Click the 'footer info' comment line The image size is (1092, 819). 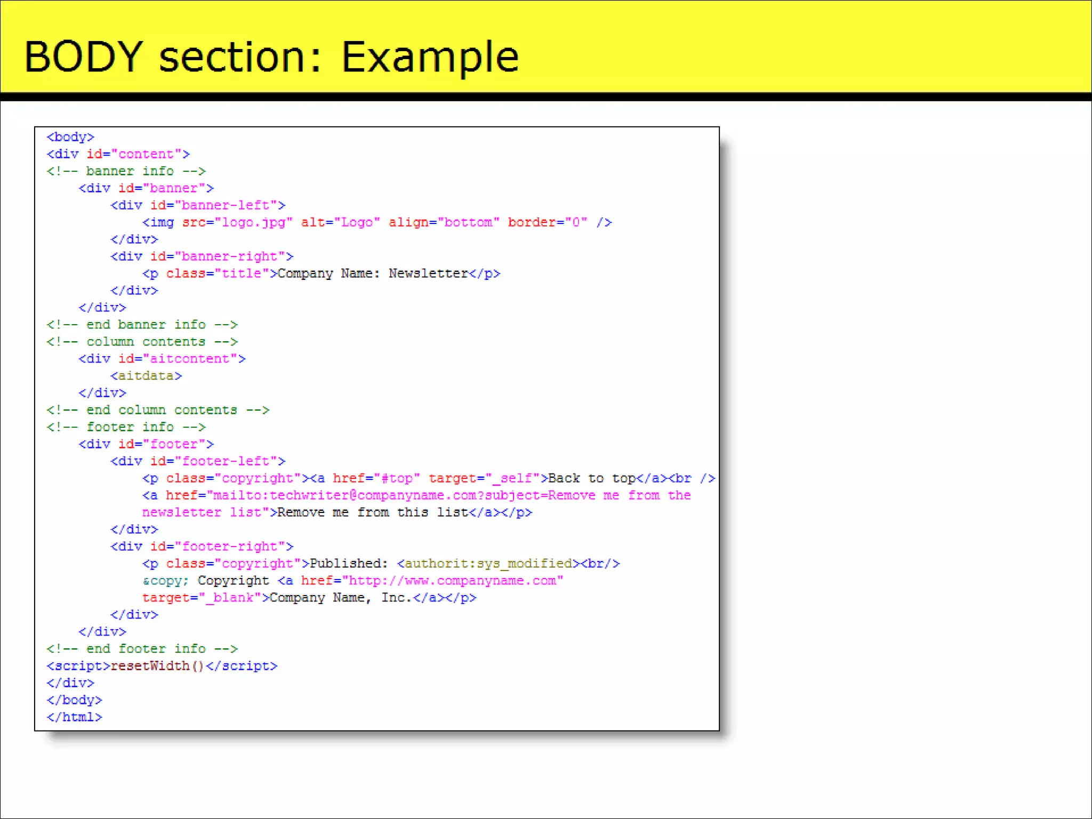126,427
